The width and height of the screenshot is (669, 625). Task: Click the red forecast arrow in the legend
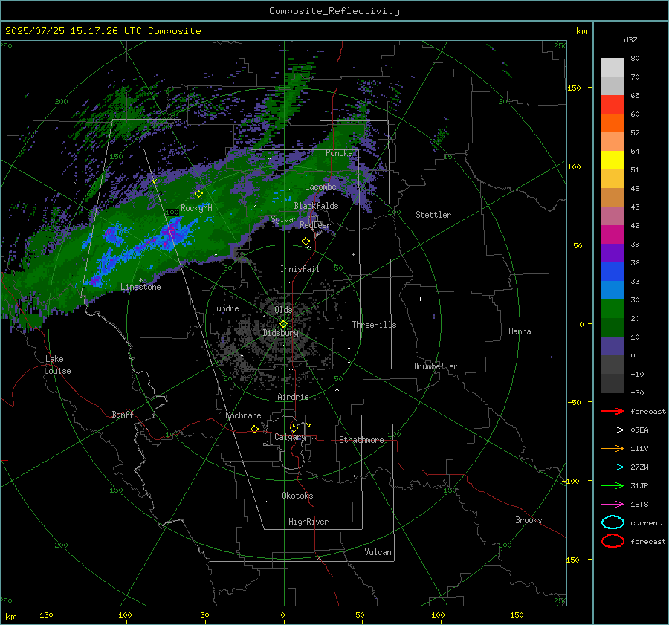(x=613, y=411)
